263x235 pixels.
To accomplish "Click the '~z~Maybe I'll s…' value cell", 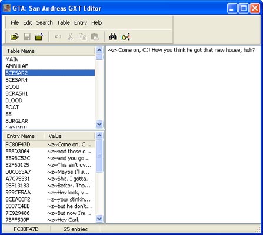I will [x=68, y=172].
